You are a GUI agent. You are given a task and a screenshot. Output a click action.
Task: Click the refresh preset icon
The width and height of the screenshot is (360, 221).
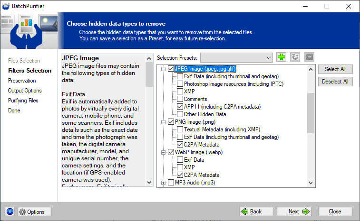tap(295, 57)
